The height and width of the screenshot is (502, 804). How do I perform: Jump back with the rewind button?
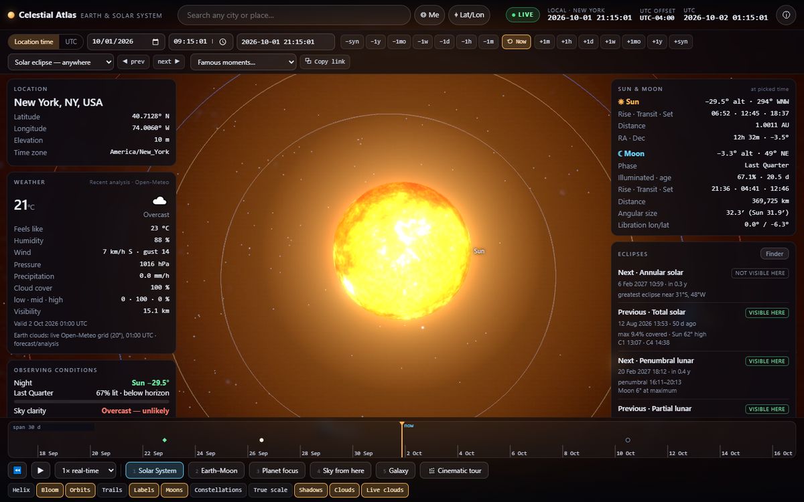tap(17, 471)
